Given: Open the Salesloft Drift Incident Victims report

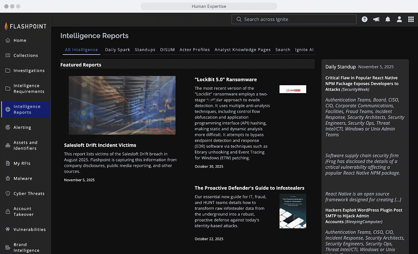Looking at the screenshot, I should (100, 145).
